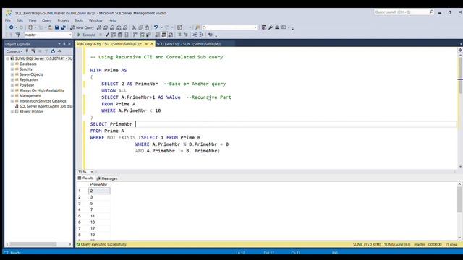This screenshot has height=260, width=463.
Task: Click Activity Monitor icon in Object Explorer
Action: coord(59,51)
